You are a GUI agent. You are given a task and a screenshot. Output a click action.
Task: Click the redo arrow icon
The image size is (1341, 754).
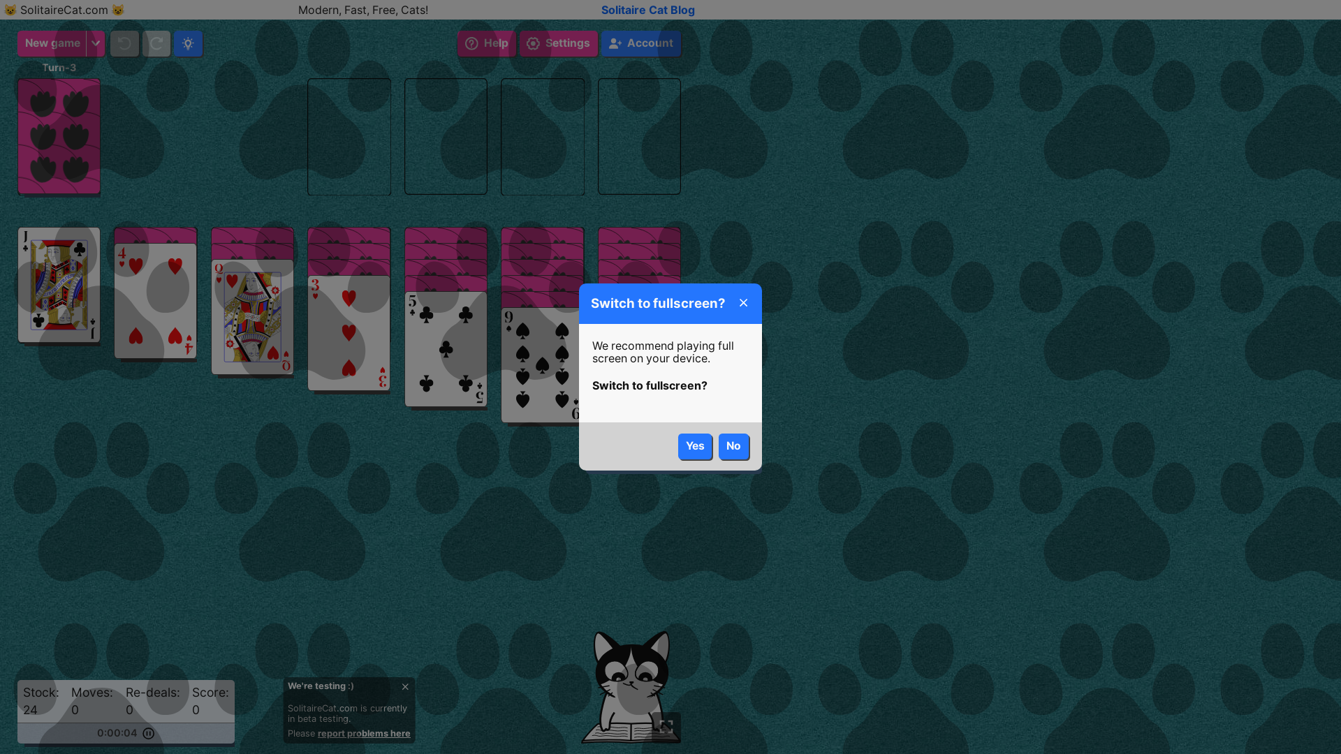tap(156, 43)
